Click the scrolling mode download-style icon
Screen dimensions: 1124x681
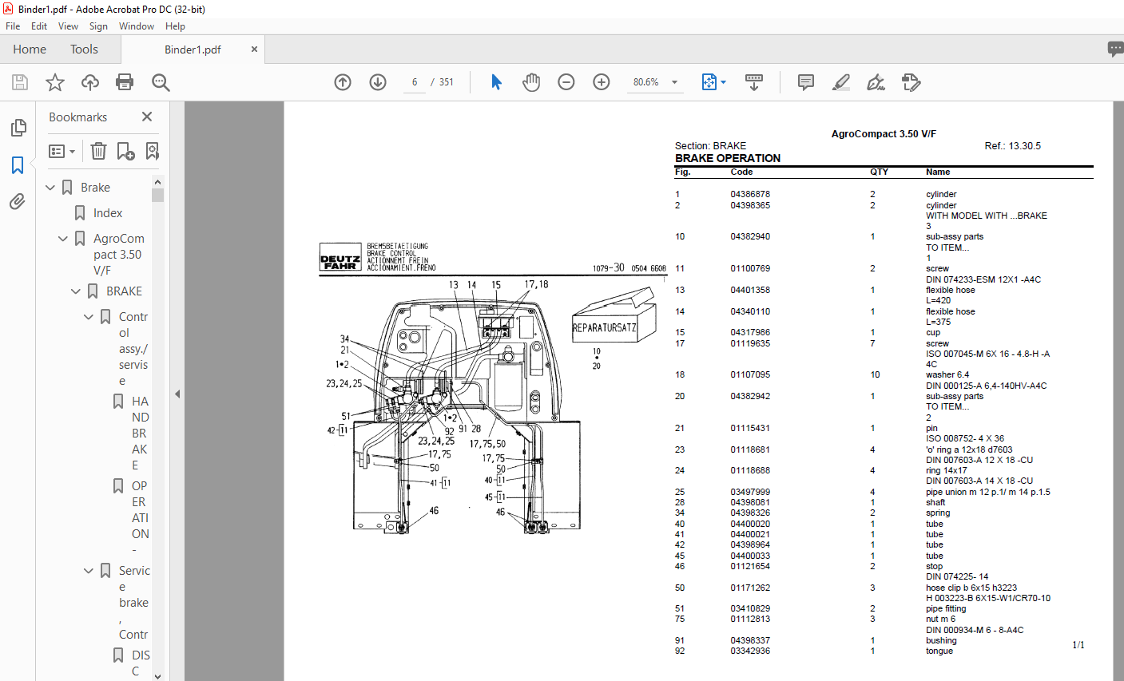click(x=753, y=82)
